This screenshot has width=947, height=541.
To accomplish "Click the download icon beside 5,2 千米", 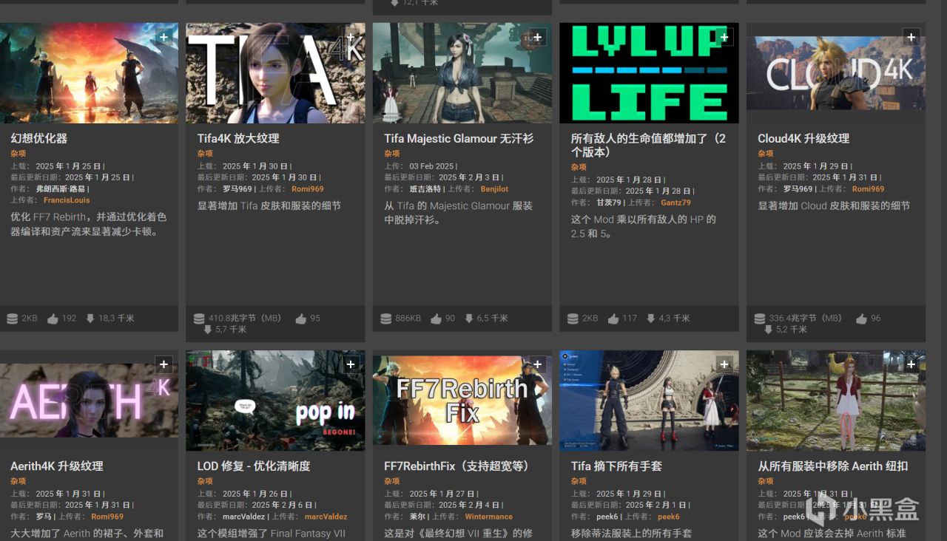I will 769,330.
